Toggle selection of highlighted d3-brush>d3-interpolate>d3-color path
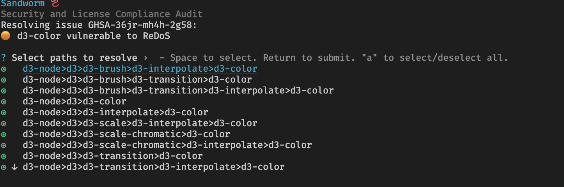 pyautogui.click(x=140, y=69)
